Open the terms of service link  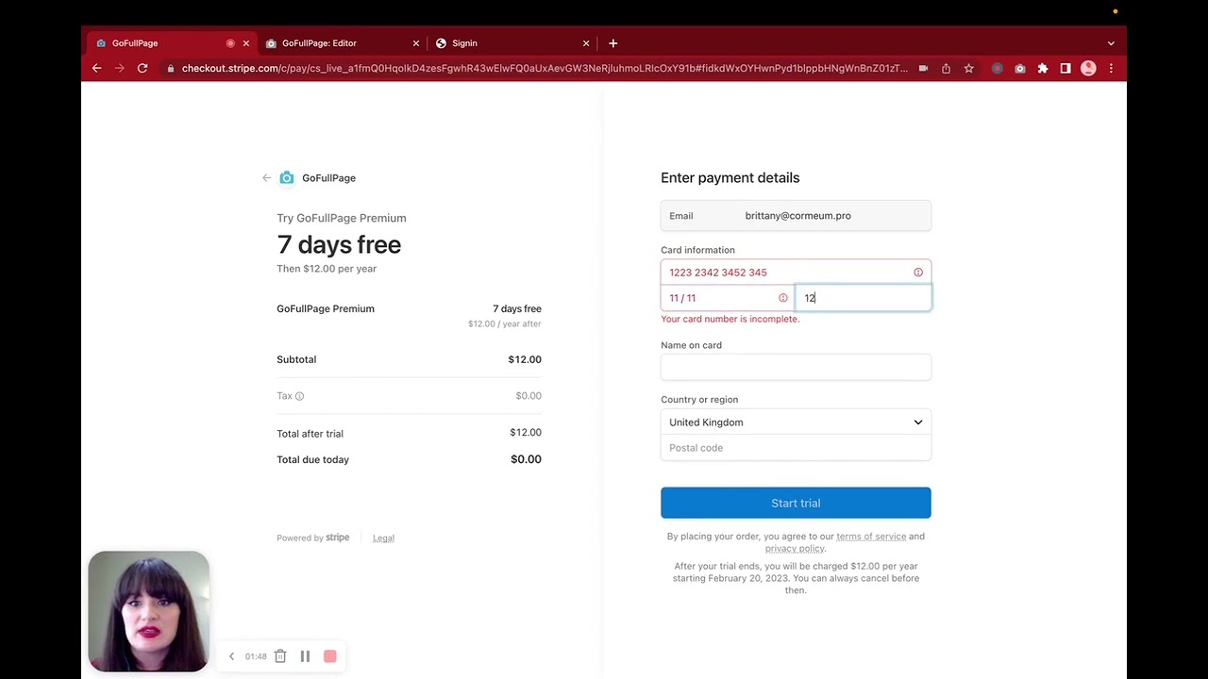click(871, 537)
